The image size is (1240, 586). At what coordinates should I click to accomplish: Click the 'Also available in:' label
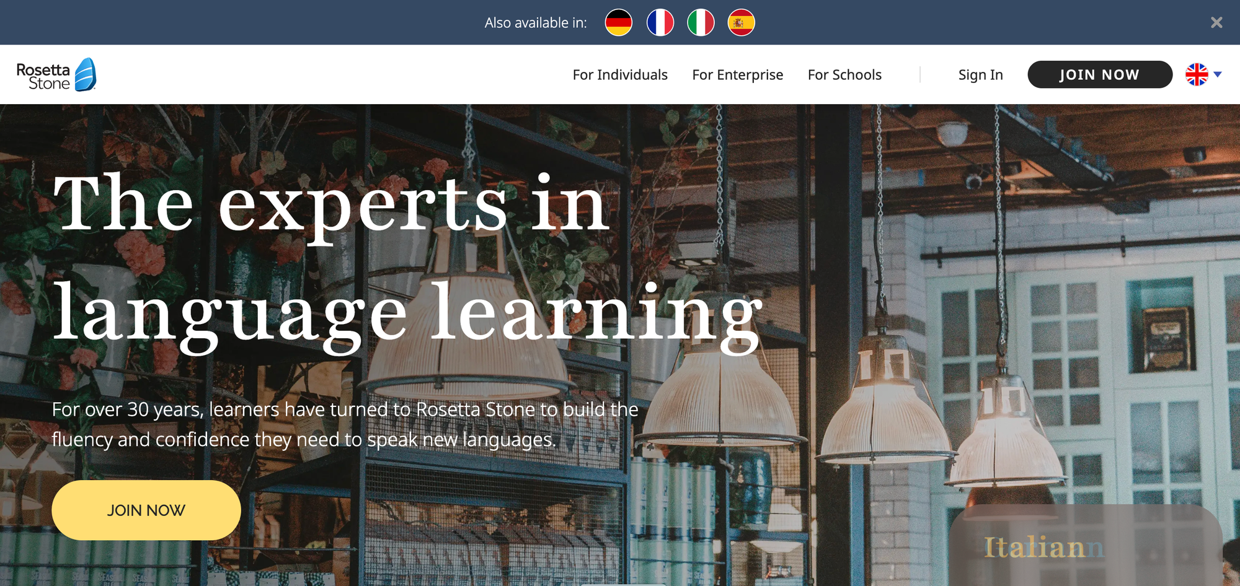pos(536,23)
